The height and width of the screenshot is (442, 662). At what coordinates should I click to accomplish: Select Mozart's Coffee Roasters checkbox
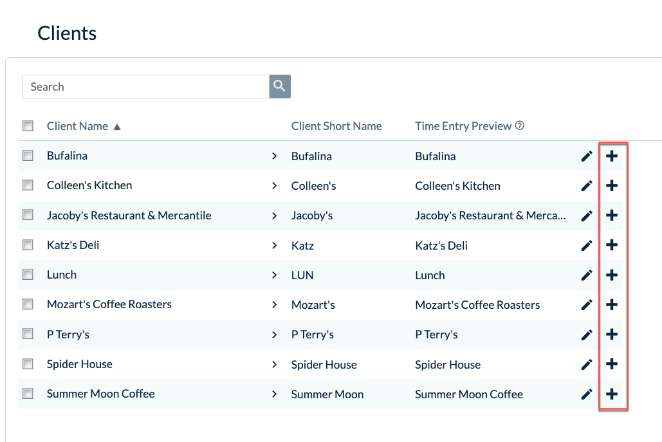point(28,304)
